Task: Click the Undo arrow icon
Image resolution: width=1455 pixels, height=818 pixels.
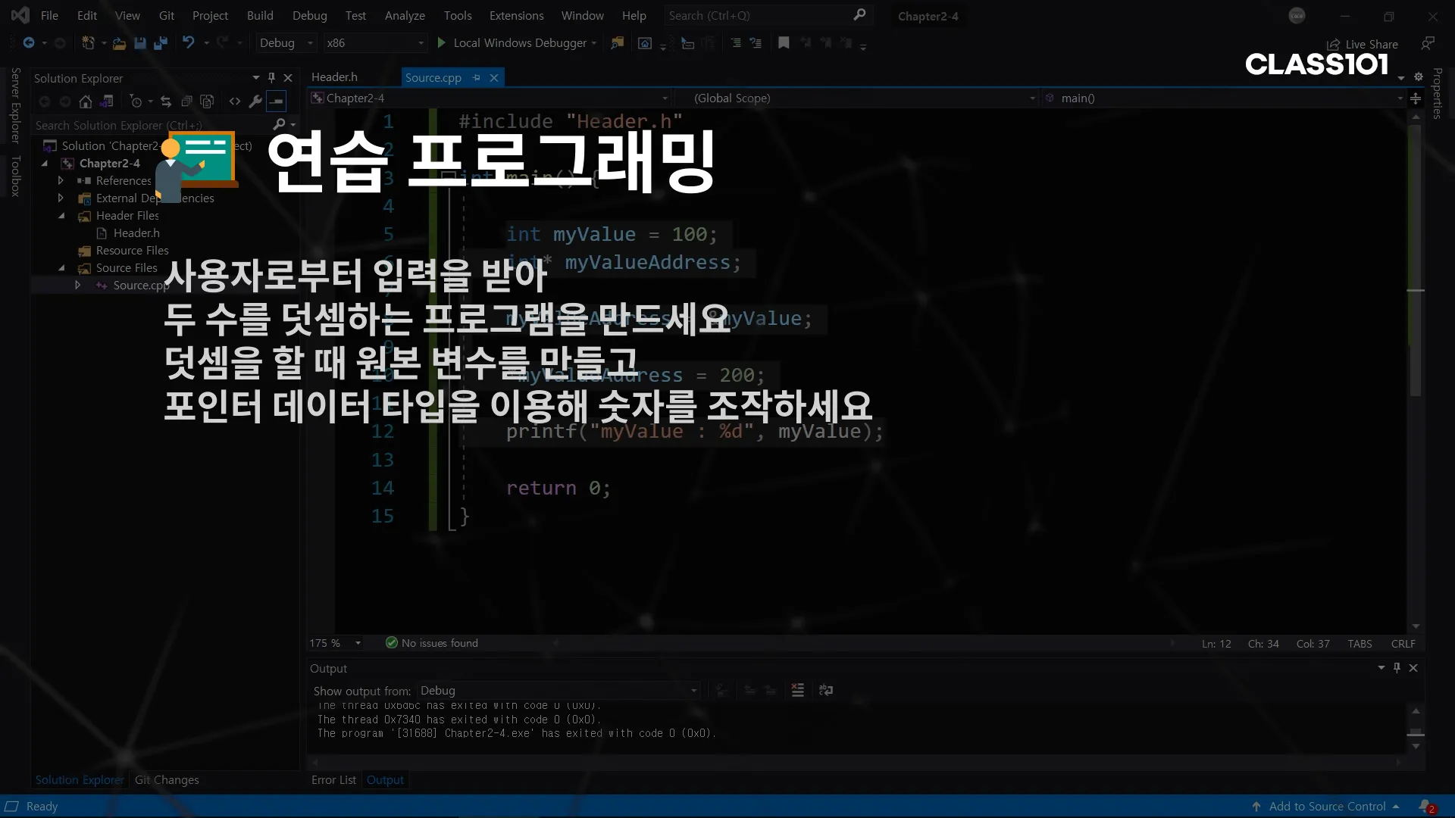Action: 189,43
